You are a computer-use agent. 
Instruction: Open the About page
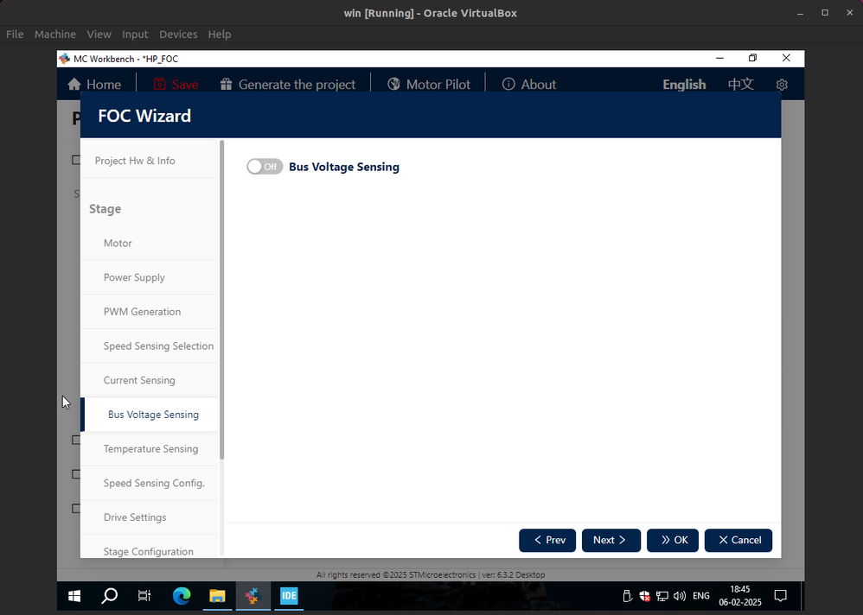point(529,84)
